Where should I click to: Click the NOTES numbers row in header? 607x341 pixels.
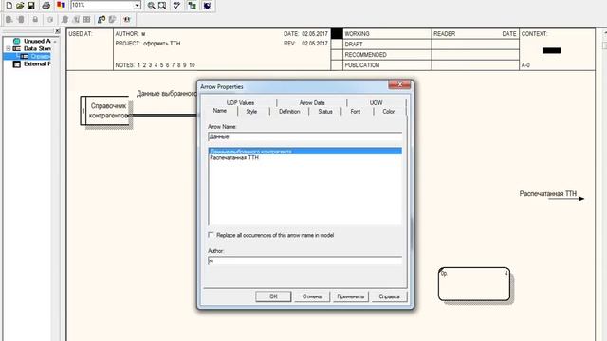155,65
